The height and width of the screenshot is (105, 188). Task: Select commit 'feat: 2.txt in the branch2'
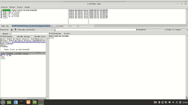click(x=24, y=10)
